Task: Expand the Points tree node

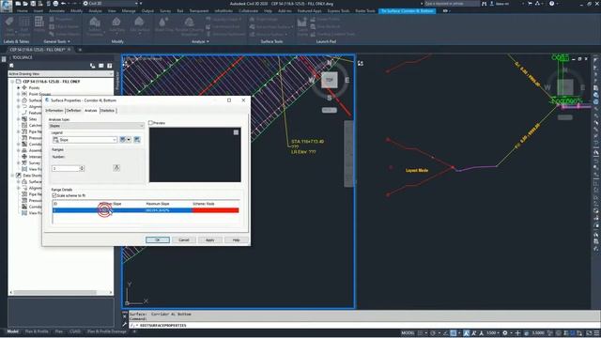Action: pyautogui.click(x=19, y=87)
